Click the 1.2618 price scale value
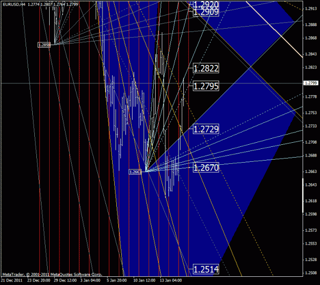The height and width of the screenshot is (285, 320). click(x=311, y=201)
